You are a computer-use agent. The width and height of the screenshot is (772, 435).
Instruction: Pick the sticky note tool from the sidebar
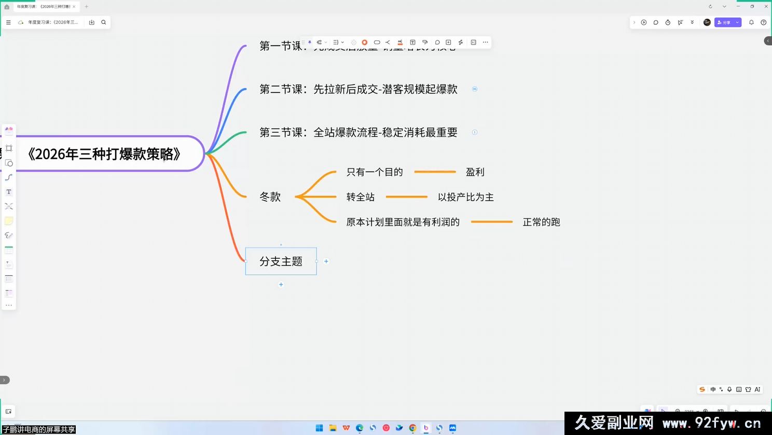[8, 220]
